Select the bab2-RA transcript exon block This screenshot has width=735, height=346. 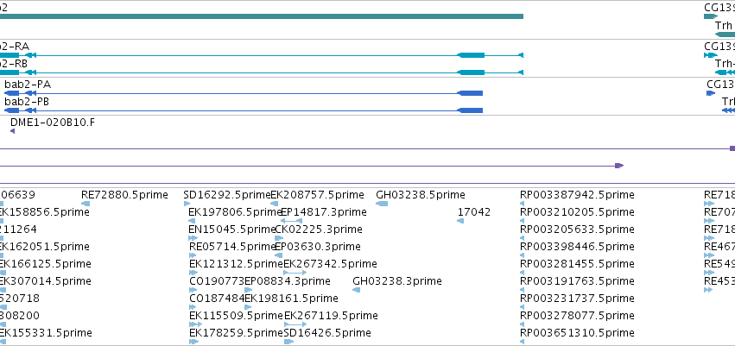tap(470, 55)
